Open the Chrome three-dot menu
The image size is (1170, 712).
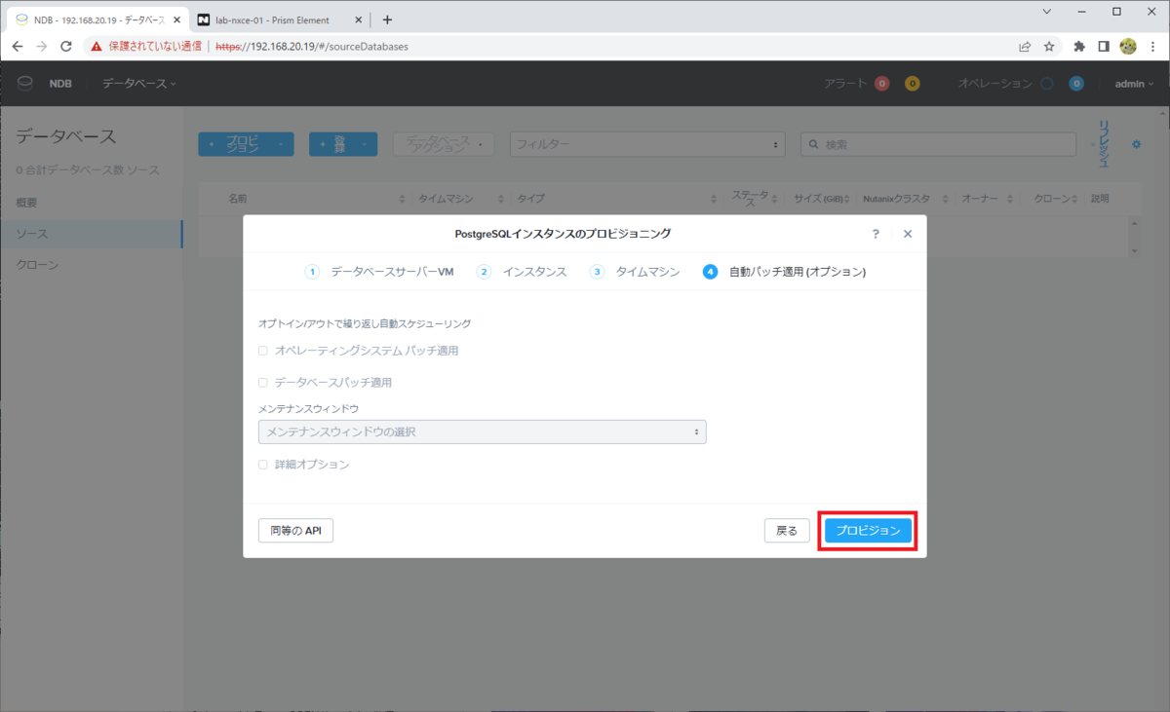coord(1152,46)
